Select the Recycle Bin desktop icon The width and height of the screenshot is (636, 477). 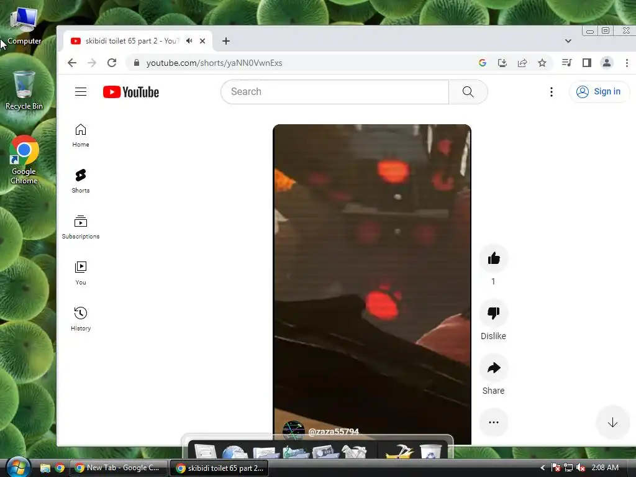pos(24,90)
